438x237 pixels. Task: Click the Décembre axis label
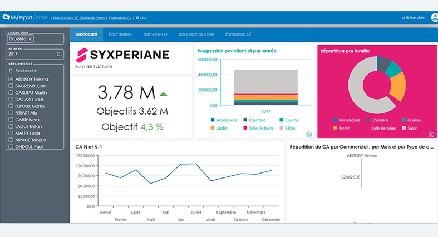tap(271, 220)
